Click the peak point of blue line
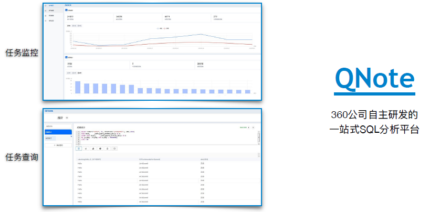This screenshot has width=440, height=212. point(201,34)
